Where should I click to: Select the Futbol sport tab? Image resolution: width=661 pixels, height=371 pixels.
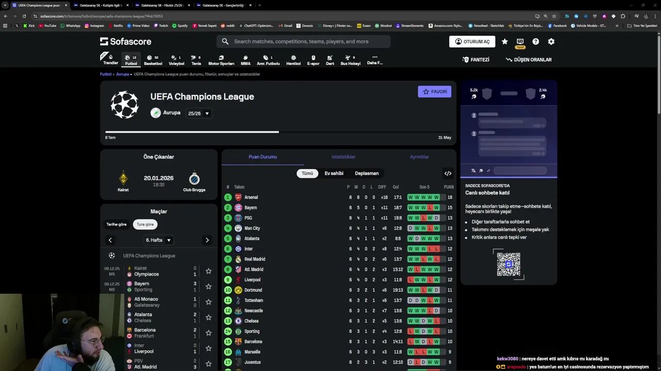pyautogui.click(x=131, y=60)
